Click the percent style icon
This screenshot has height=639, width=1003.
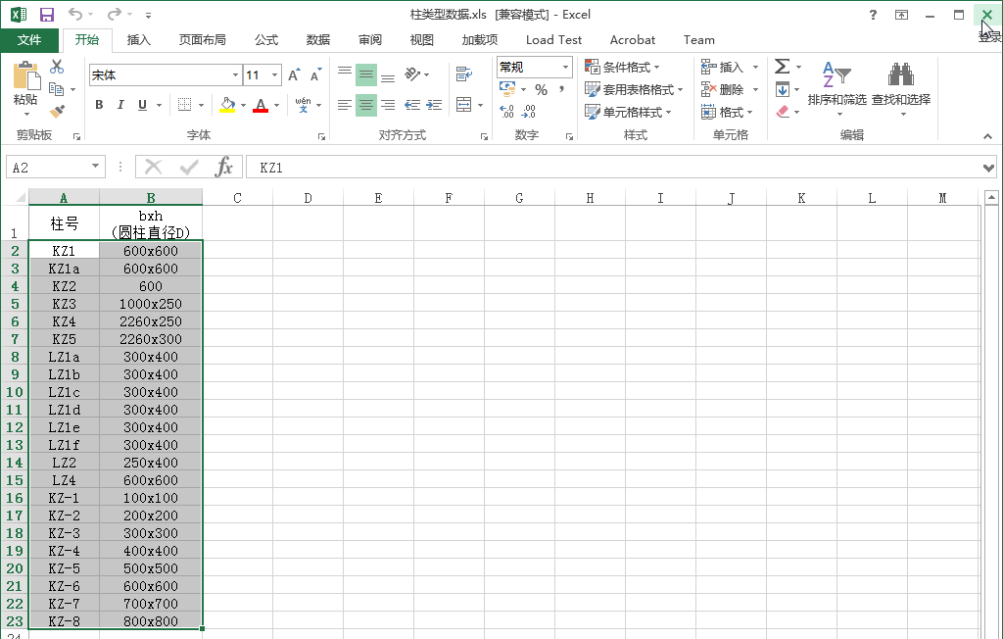coord(541,89)
